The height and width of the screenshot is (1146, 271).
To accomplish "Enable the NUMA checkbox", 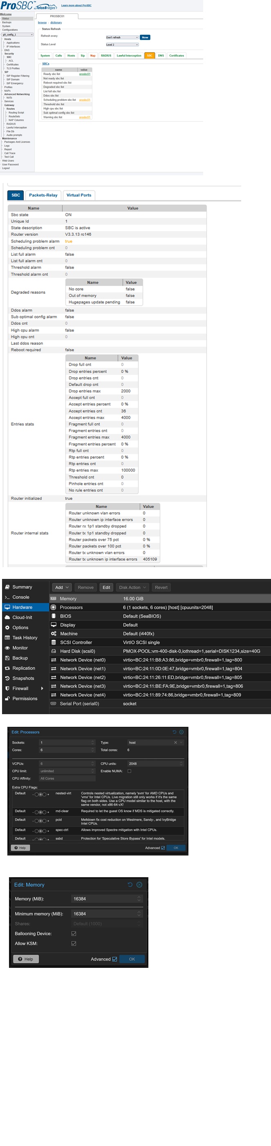I will 130,771.
